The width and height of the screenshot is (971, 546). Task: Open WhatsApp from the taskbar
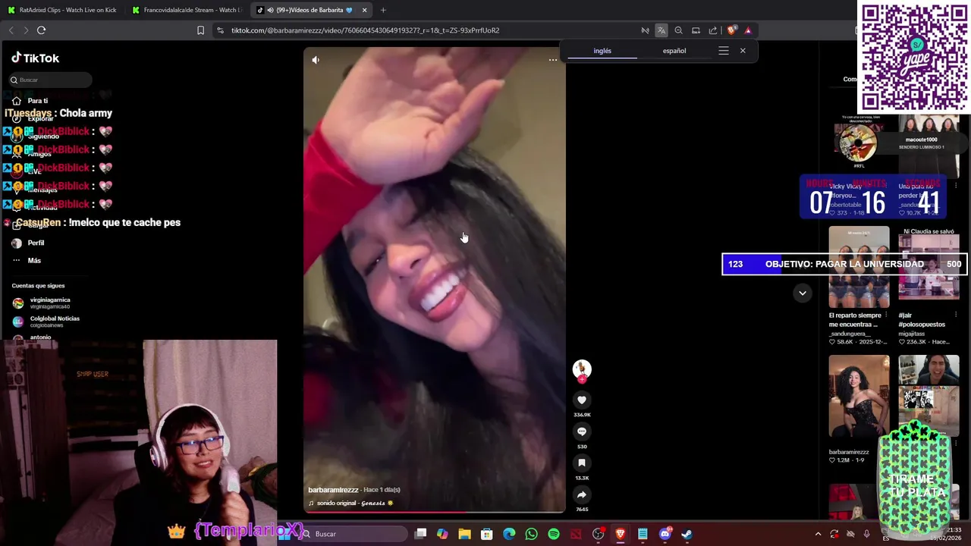tap(531, 534)
